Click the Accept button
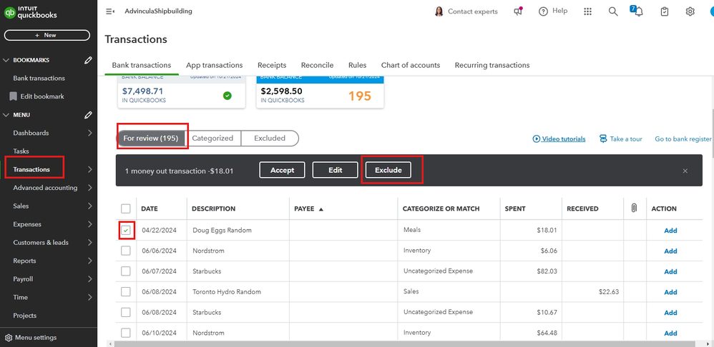Screen dimensions: 714x347 coord(283,171)
